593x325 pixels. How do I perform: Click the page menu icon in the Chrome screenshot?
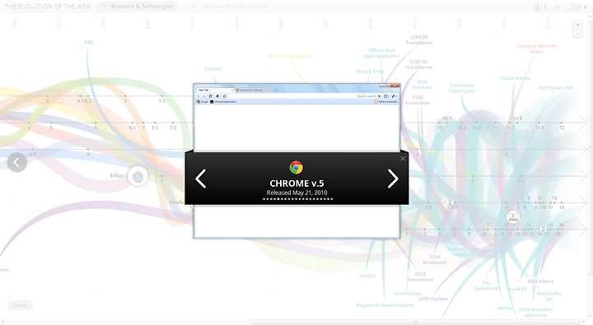click(386, 96)
